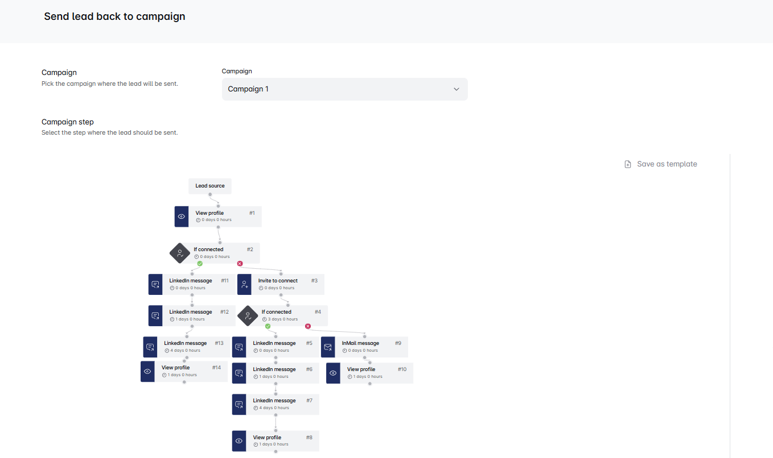This screenshot has height=458, width=773.
Task: Click the envelope icon on InMail message #9
Action: pos(328,347)
